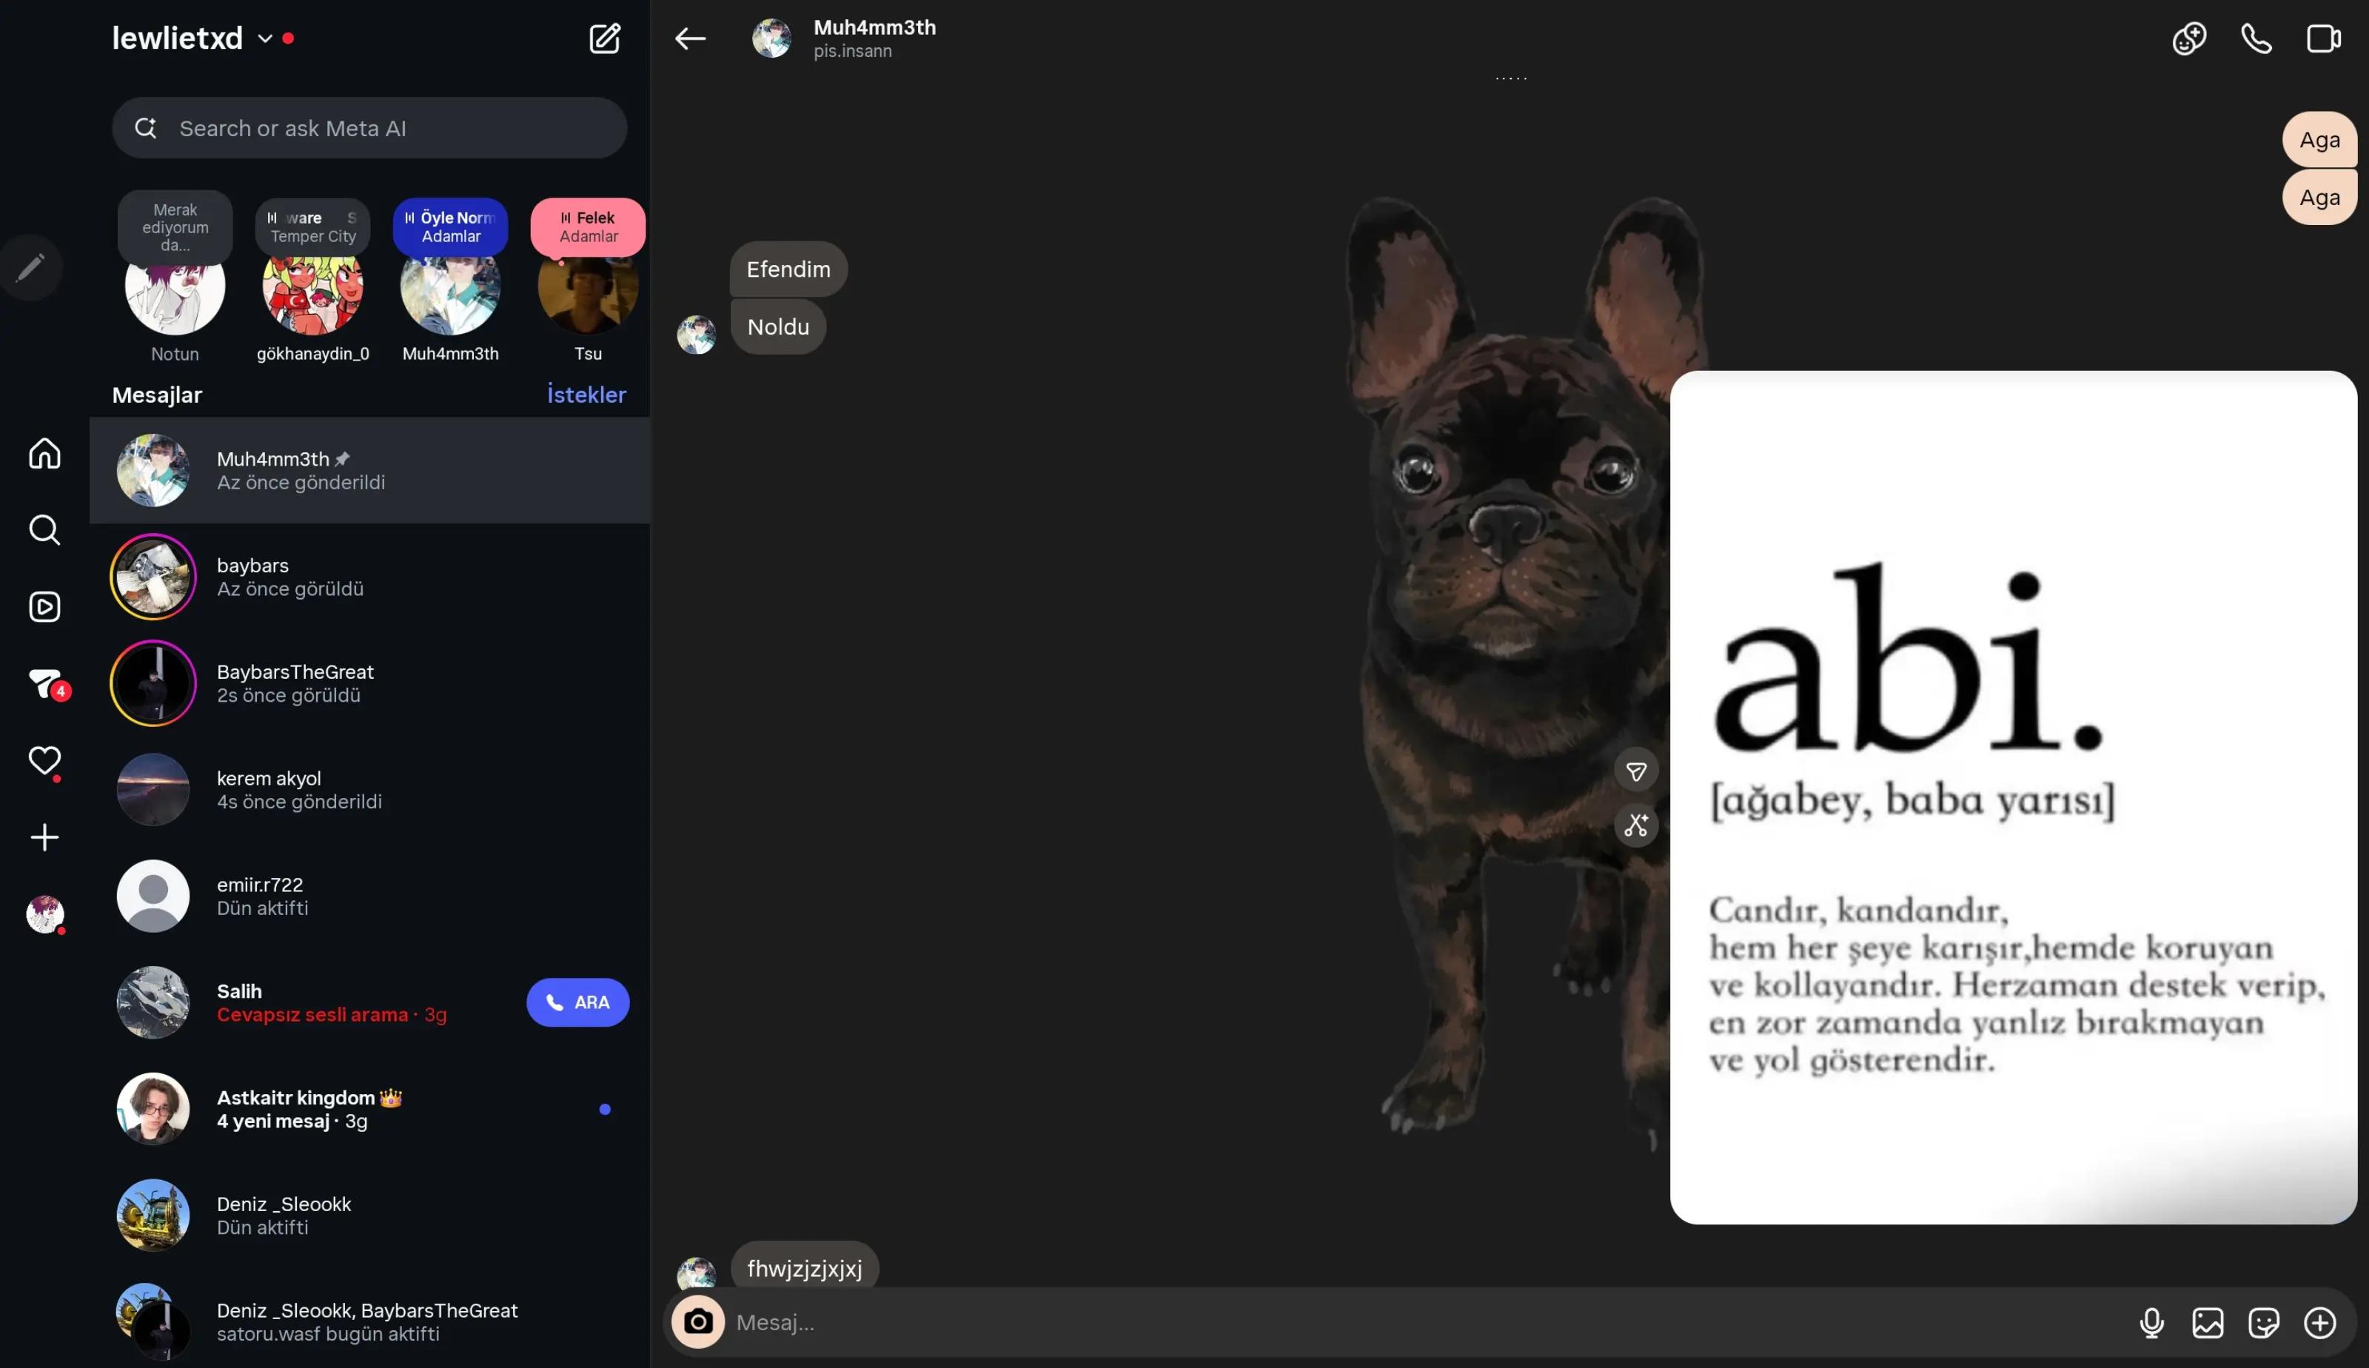
Task: Open Muh4mm3th profile name in chat header
Action: 874,27
